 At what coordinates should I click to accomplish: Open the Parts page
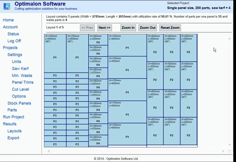tap(12, 110)
